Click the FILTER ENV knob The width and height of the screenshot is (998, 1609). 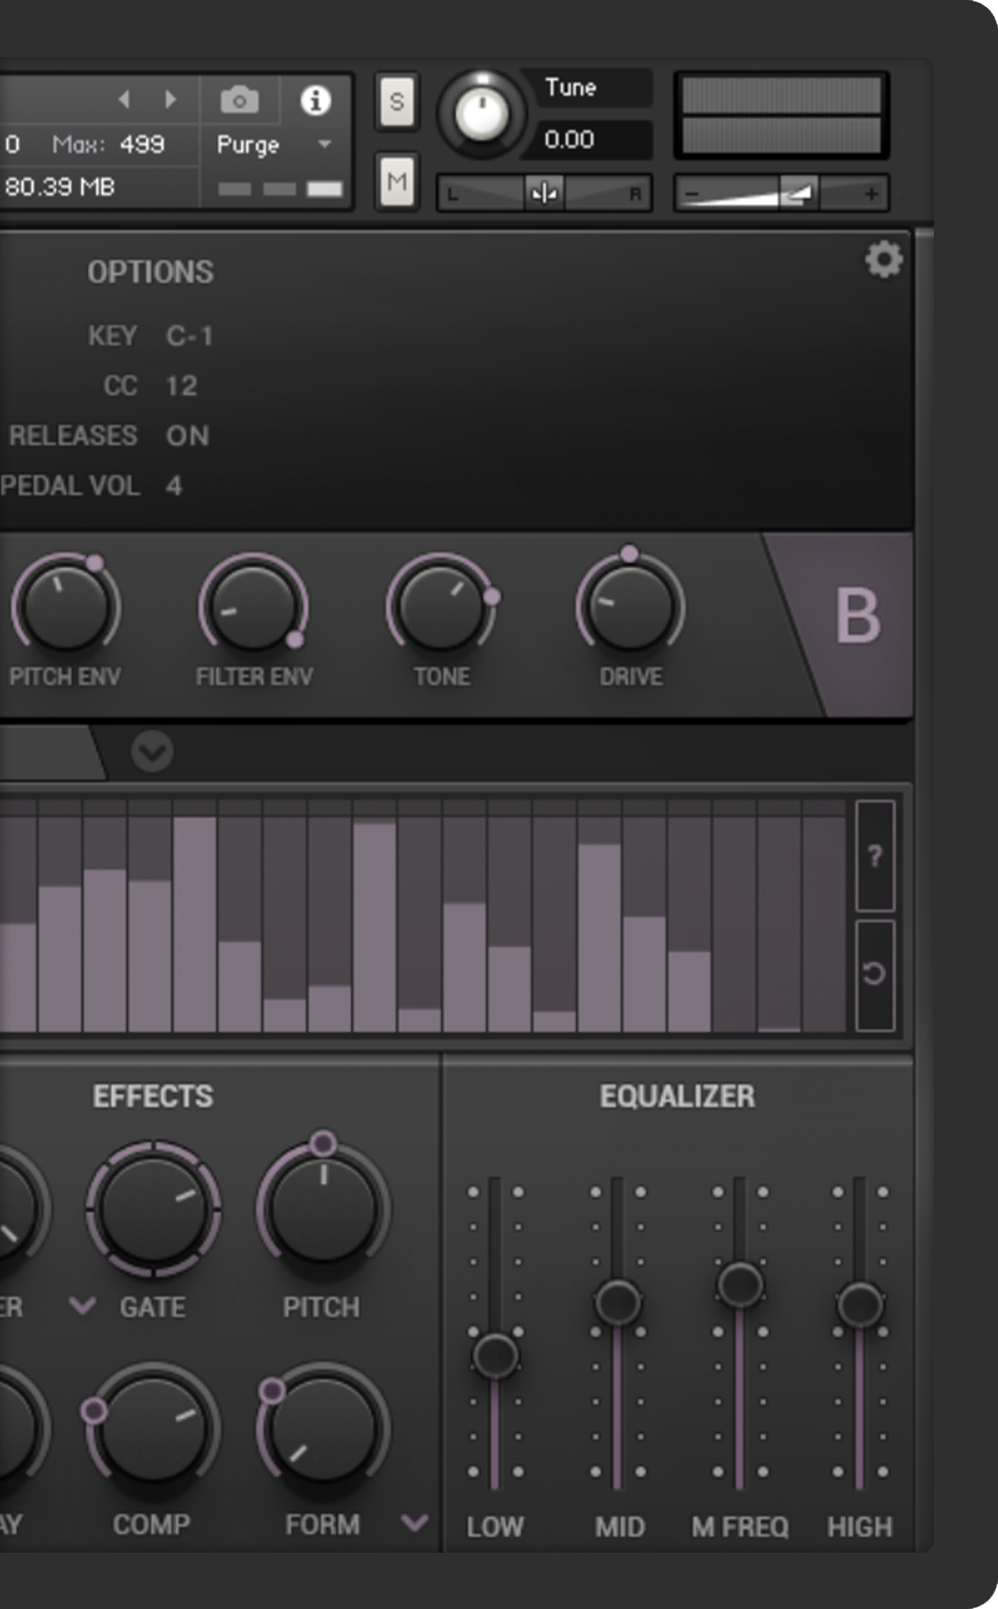coord(253,607)
